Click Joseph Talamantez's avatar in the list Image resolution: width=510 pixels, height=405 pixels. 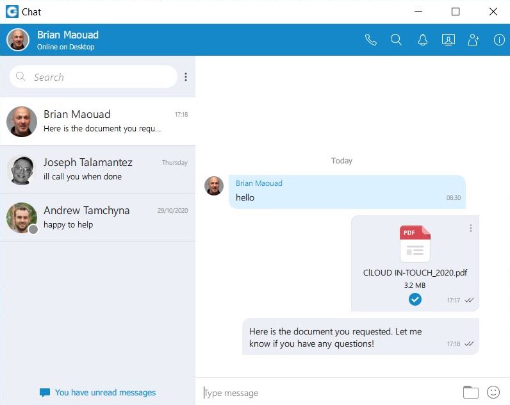pyautogui.click(x=22, y=169)
